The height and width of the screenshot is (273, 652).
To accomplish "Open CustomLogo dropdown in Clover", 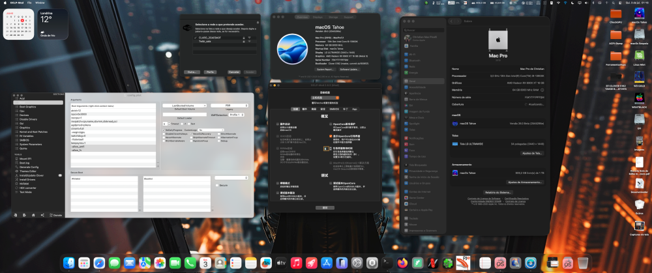I will [211, 130].
